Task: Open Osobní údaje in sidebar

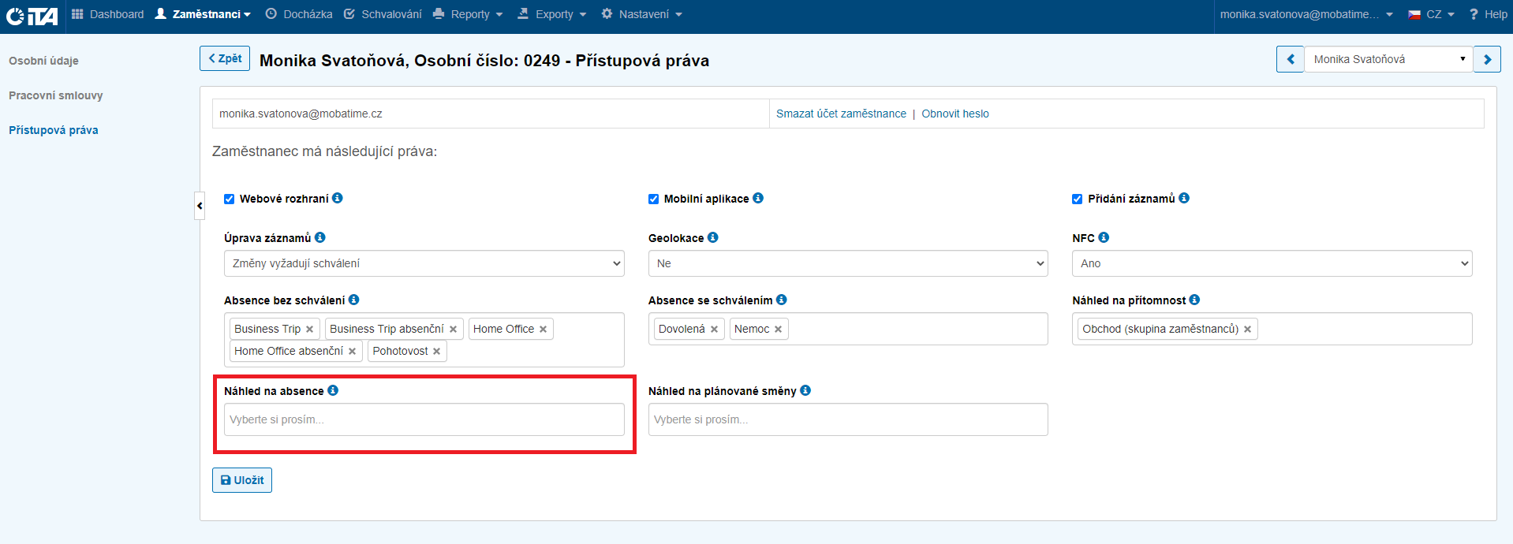Action: click(x=43, y=61)
